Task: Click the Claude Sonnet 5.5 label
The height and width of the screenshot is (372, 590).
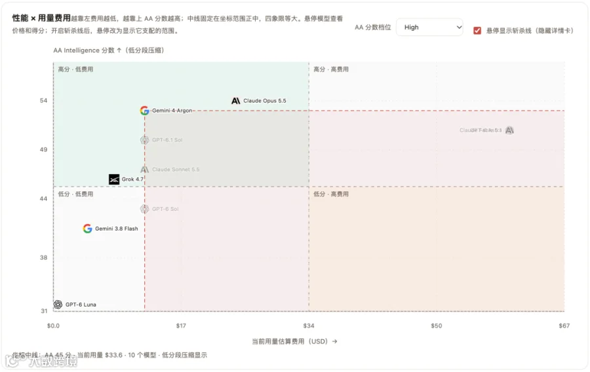Action: pyautogui.click(x=176, y=170)
